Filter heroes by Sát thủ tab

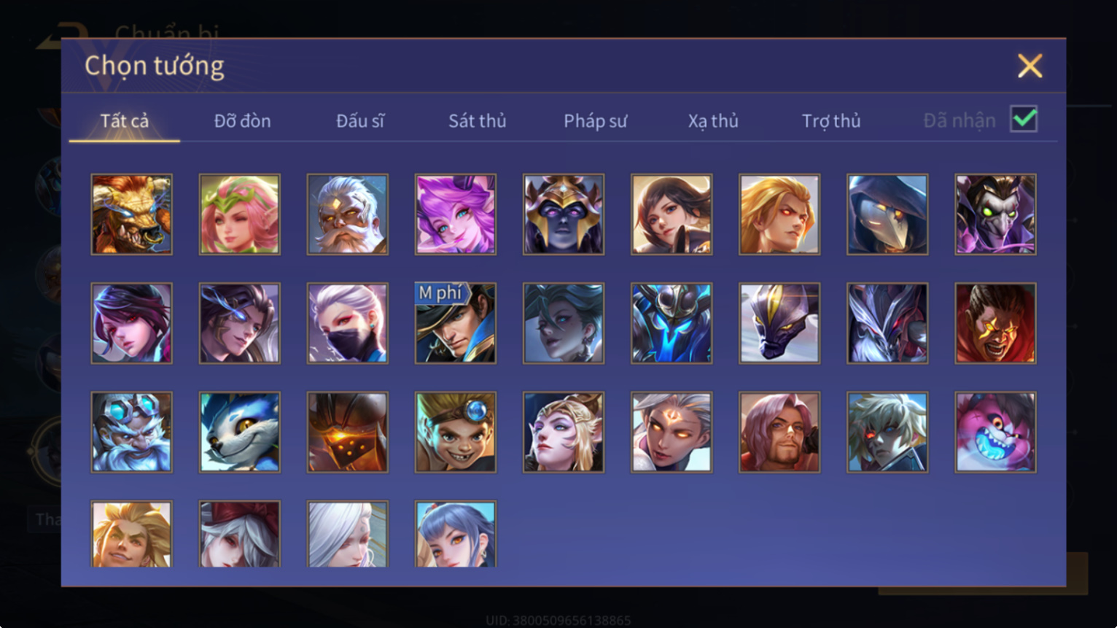coord(478,120)
